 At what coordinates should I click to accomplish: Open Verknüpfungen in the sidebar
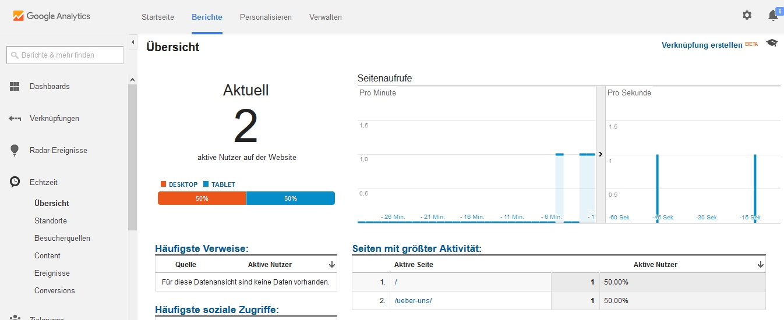(x=54, y=119)
